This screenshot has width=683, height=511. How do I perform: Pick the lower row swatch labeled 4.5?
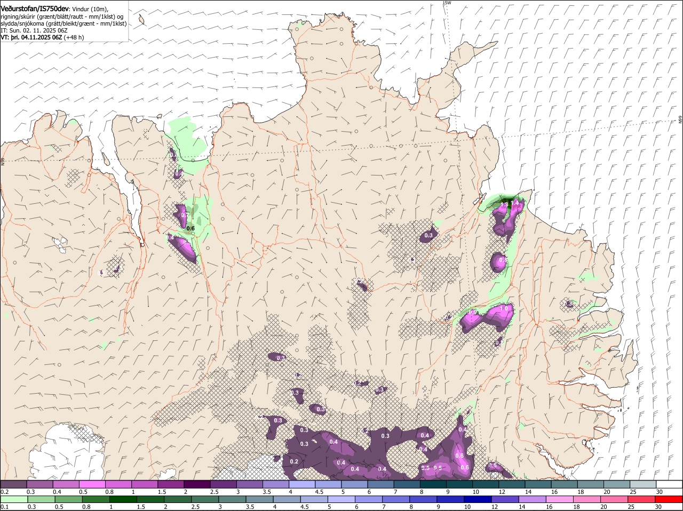[x=314, y=499]
